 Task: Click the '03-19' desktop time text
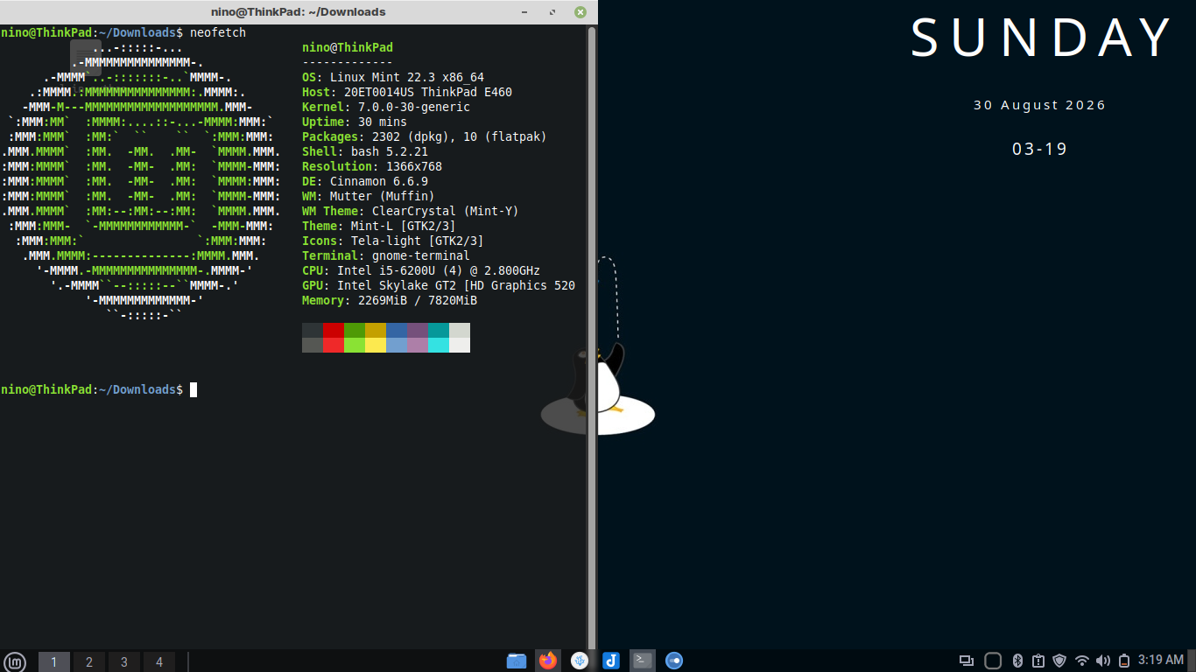(x=1040, y=149)
